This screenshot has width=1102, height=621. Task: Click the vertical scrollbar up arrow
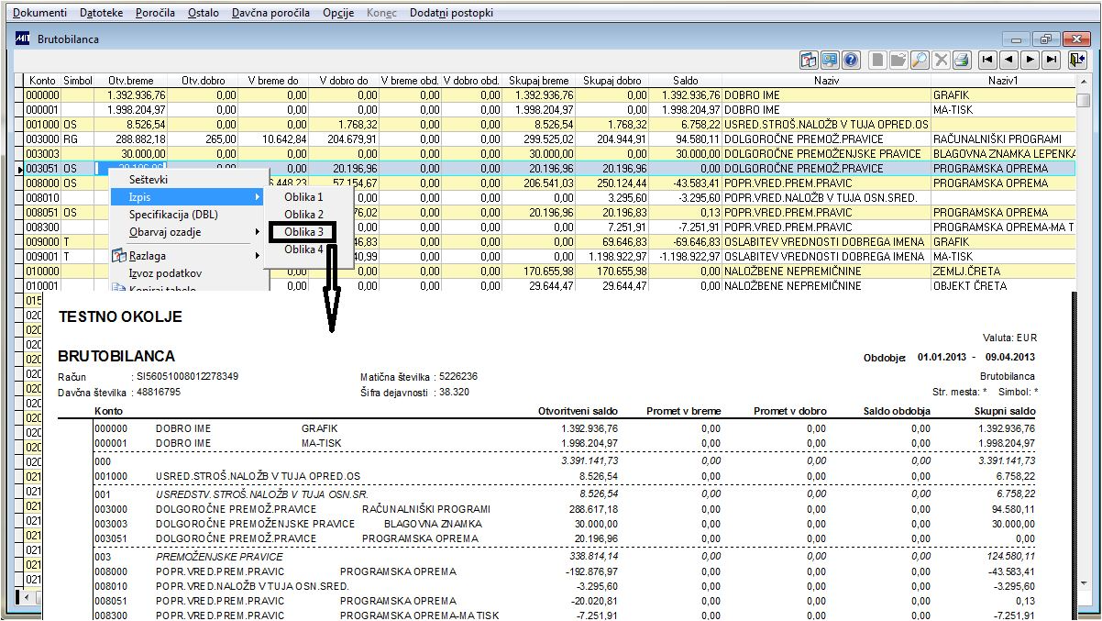tap(1083, 82)
